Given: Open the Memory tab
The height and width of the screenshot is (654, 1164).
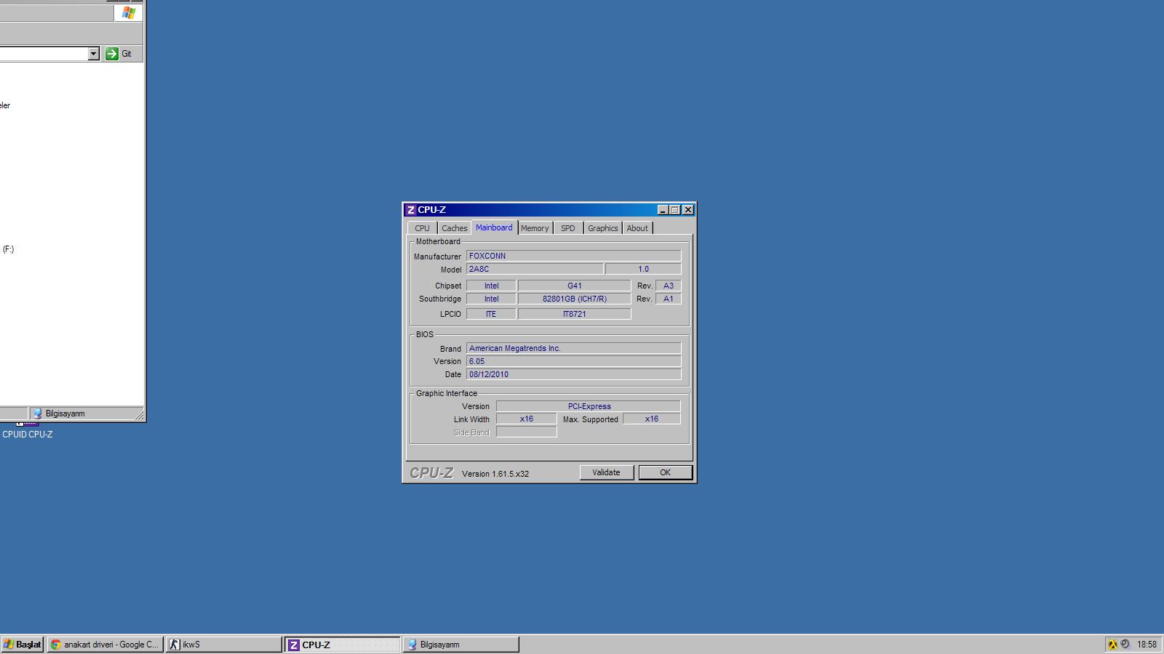Looking at the screenshot, I should point(535,228).
